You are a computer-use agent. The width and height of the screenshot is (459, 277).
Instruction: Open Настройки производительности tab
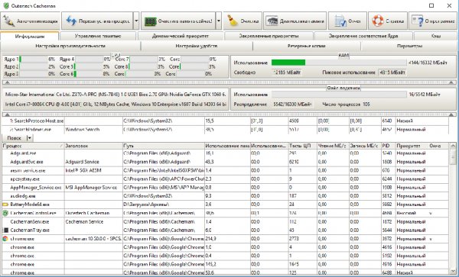70,46
